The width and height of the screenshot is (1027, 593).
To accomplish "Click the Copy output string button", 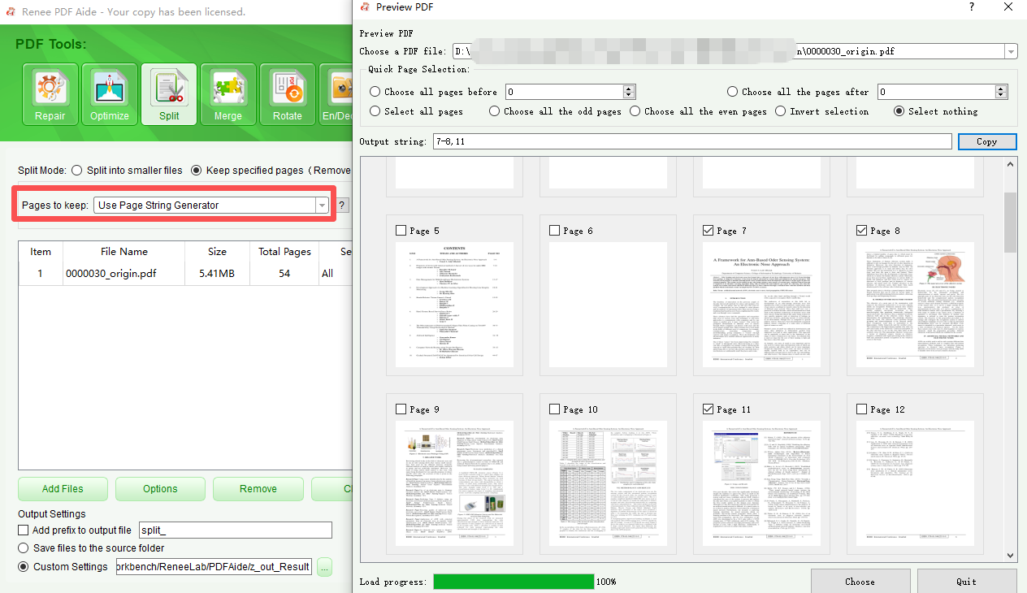I will (x=986, y=141).
